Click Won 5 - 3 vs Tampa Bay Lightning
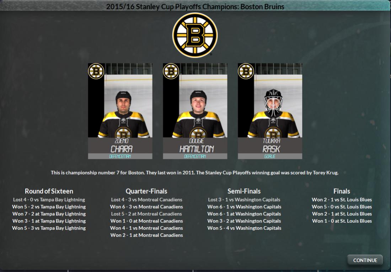The height and width of the screenshot is (272, 391). (49, 228)
